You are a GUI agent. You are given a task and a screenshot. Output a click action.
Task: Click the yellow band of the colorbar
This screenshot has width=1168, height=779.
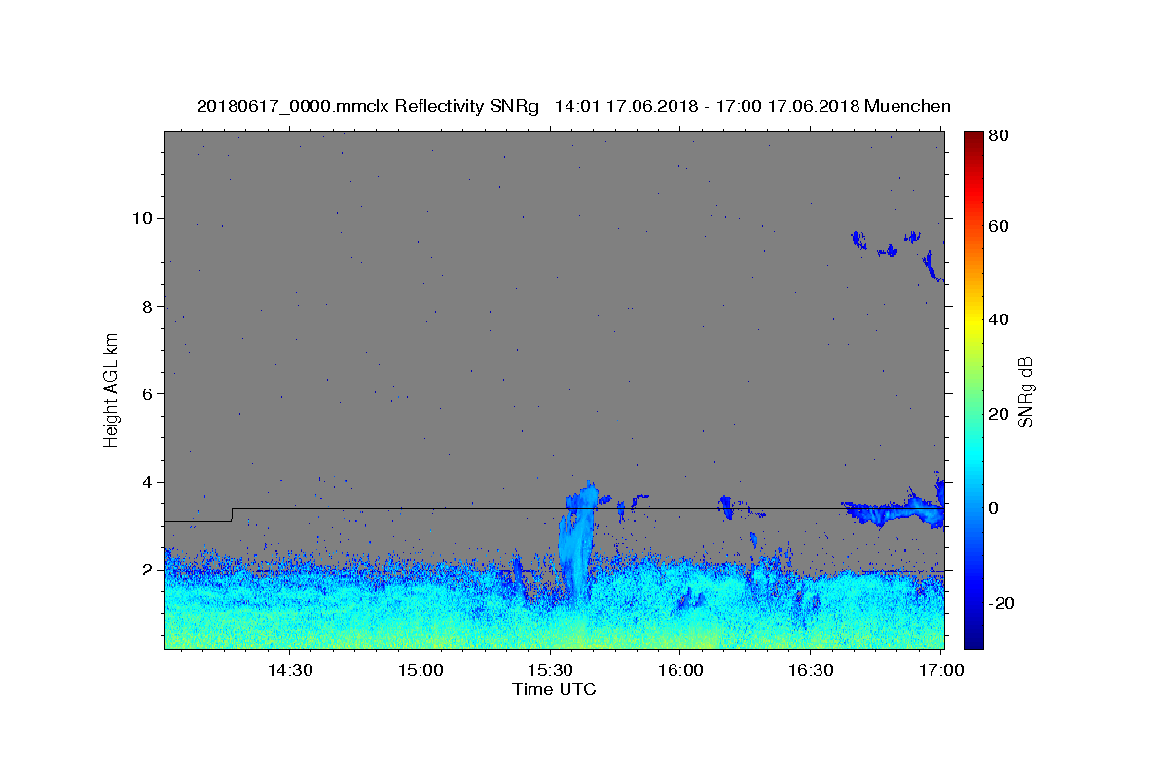[973, 321]
